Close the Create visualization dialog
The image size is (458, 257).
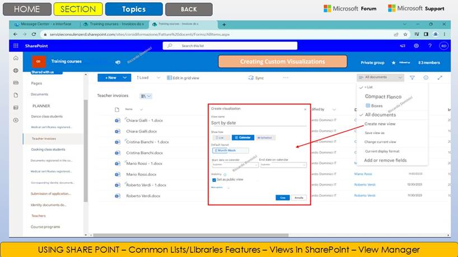point(305,110)
